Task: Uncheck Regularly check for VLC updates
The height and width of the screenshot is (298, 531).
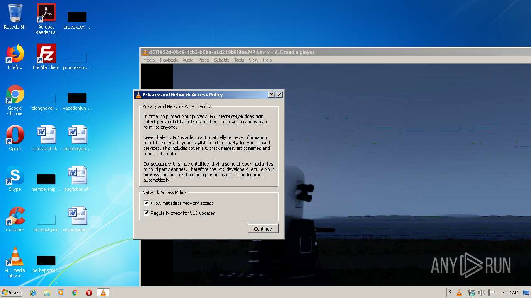Action: [x=146, y=213]
